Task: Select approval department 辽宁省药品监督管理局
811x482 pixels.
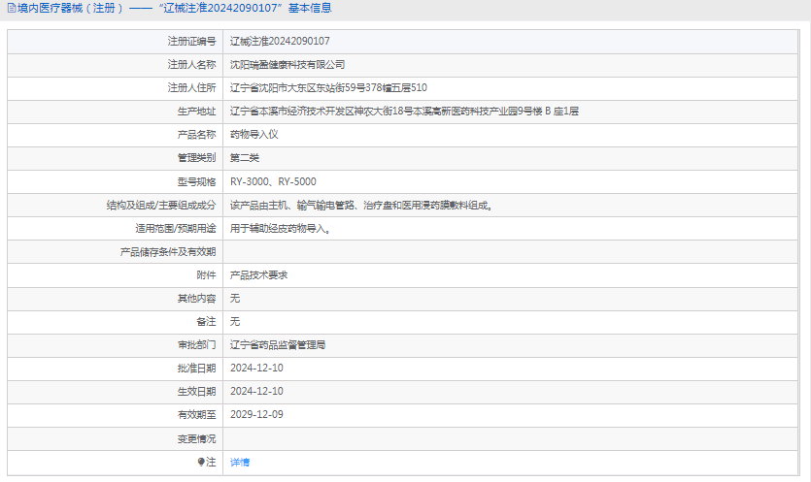Action: [x=278, y=345]
